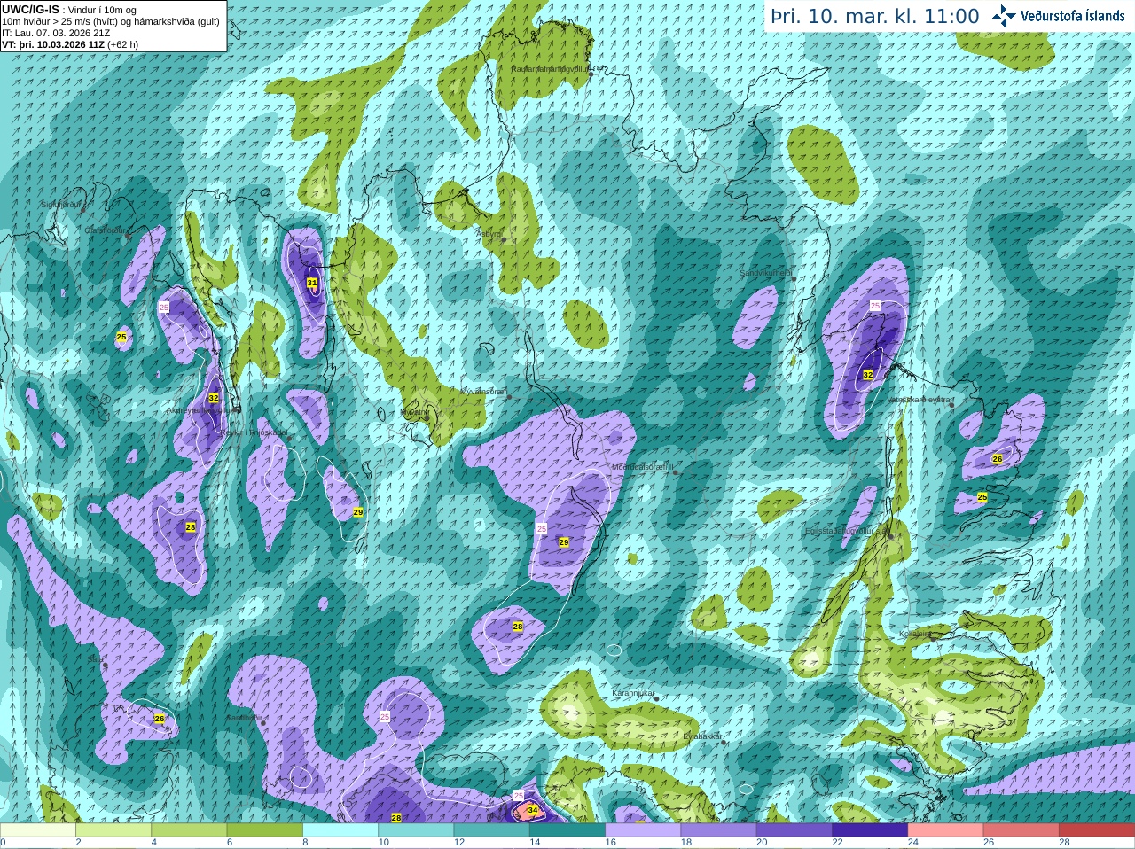Click the 10m hviður > 25 m/s description line
1135x849 pixels.
click(110, 21)
